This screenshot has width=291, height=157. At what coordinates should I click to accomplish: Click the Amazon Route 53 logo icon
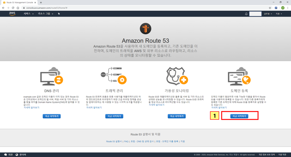click(x=145, y=29)
